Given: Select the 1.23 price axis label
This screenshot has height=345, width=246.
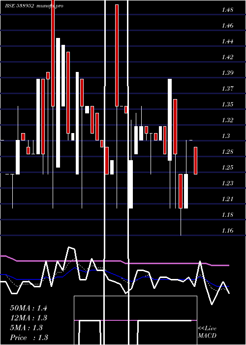Looking at the screenshot, I should 227,183.
